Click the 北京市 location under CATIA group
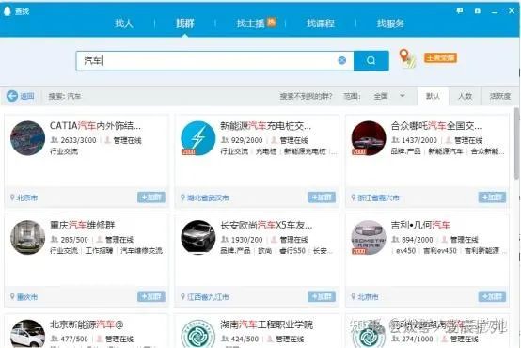Screen dimensions: 521x348 (x=27, y=198)
